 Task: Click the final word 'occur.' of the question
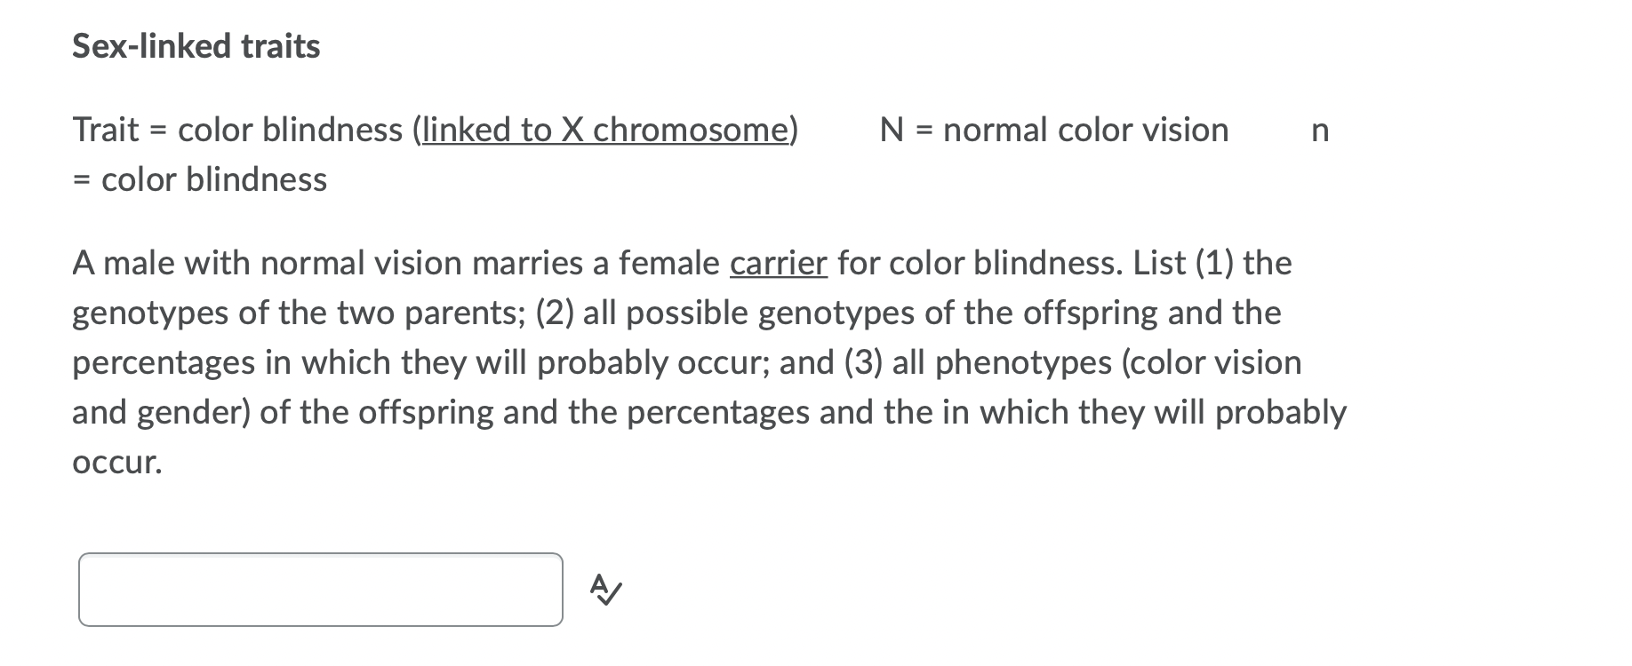point(117,463)
